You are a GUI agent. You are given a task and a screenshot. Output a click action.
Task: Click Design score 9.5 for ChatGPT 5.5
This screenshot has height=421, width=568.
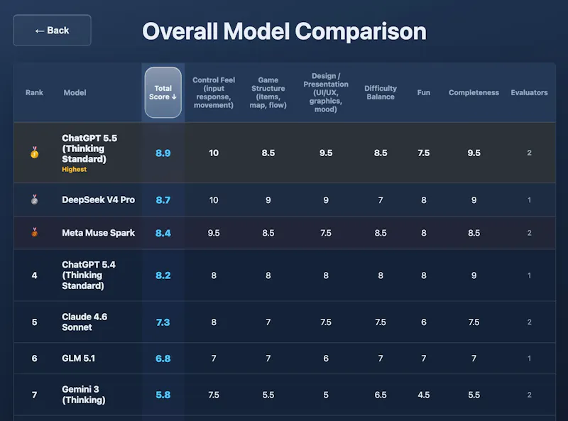(x=326, y=153)
